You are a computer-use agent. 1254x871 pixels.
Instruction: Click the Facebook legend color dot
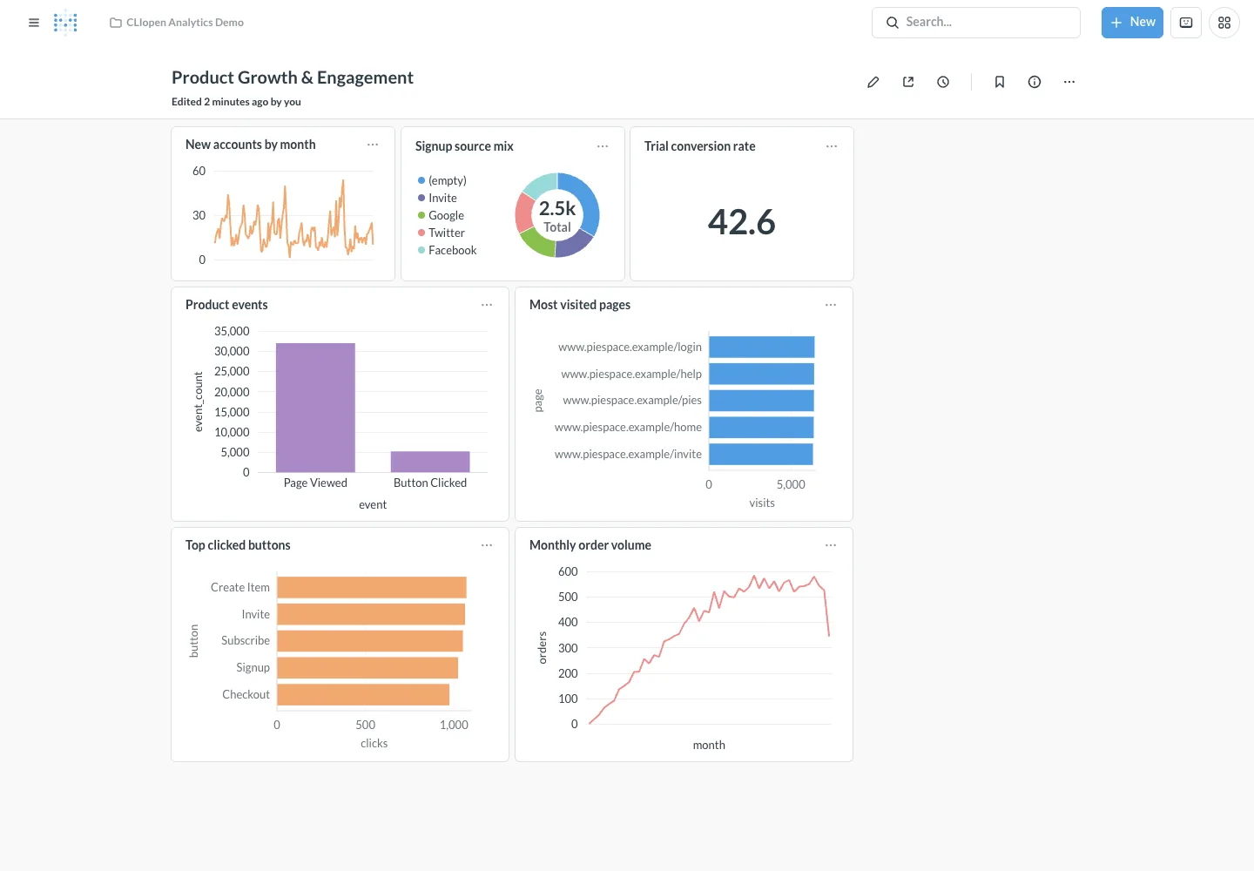point(421,250)
